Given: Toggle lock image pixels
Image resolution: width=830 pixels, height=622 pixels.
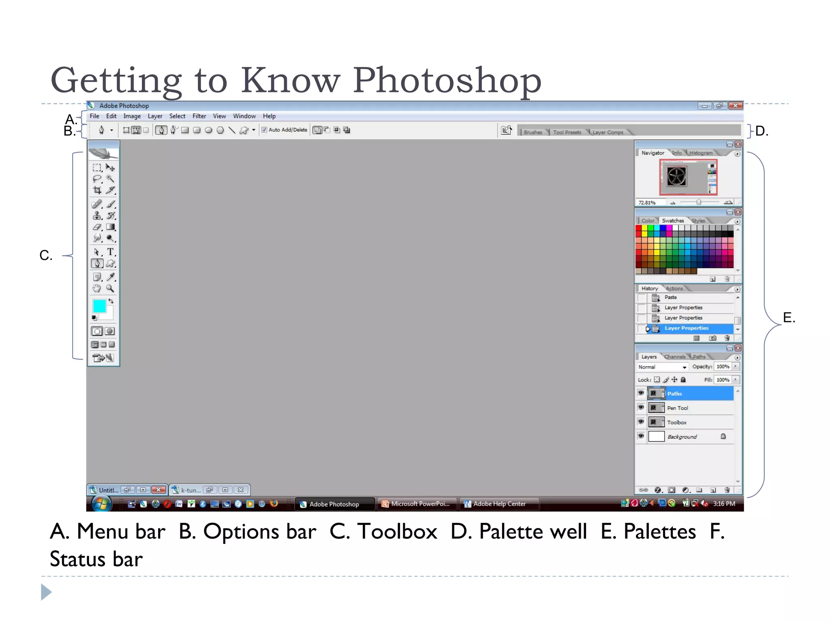Looking at the screenshot, I should 666,379.
